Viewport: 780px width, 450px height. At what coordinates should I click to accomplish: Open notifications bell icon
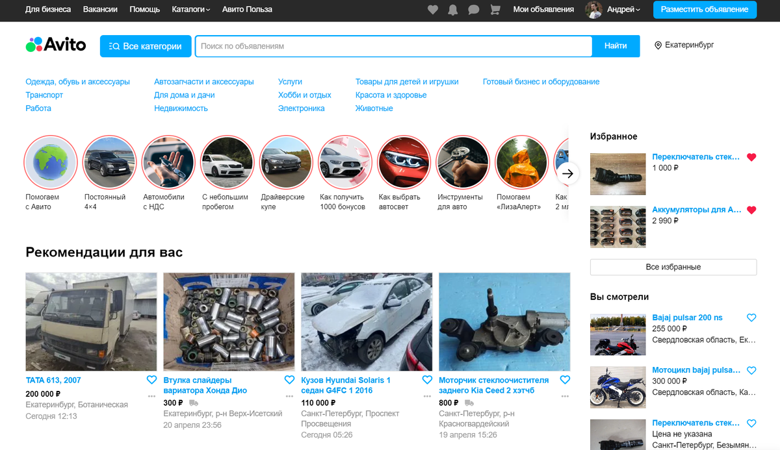(452, 10)
